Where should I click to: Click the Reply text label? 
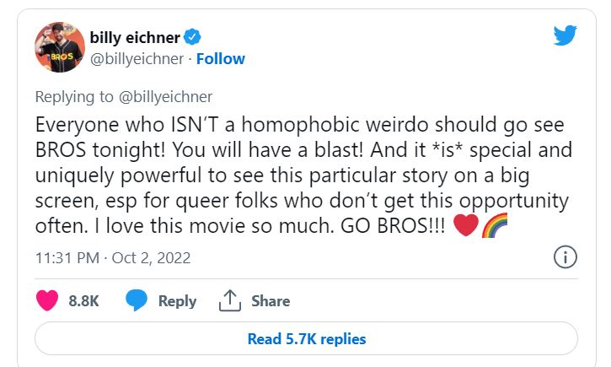(177, 301)
